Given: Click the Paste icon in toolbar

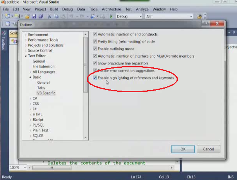Looking at the screenshot, I should tap(64, 16).
